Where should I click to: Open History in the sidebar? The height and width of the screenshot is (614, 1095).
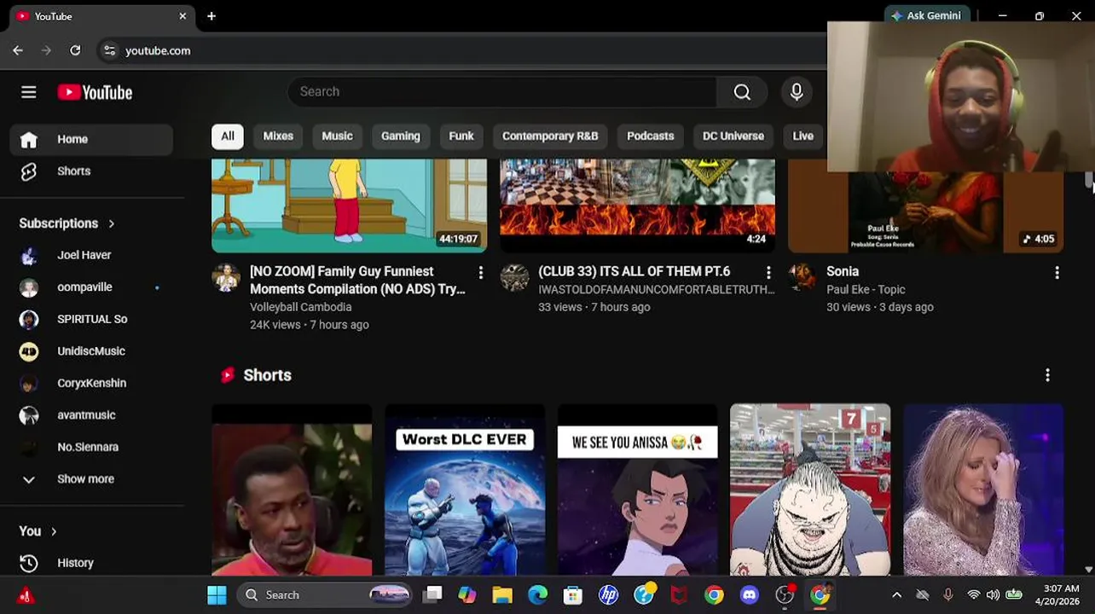tap(91, 563)
